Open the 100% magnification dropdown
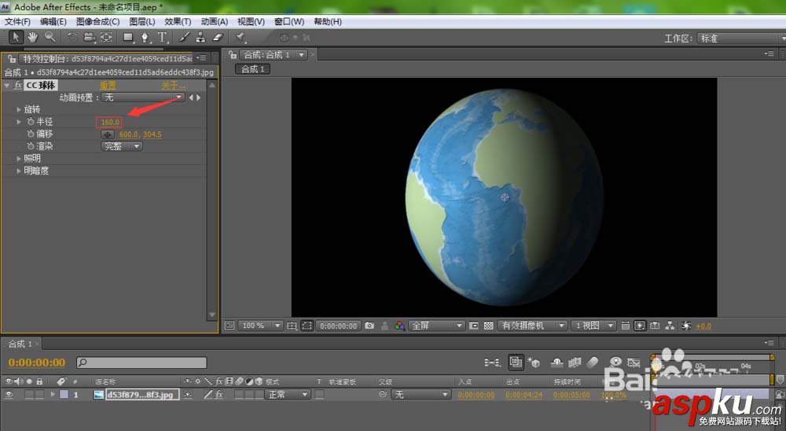The width and height of the screenshot is (786, 431). [261, 326]
